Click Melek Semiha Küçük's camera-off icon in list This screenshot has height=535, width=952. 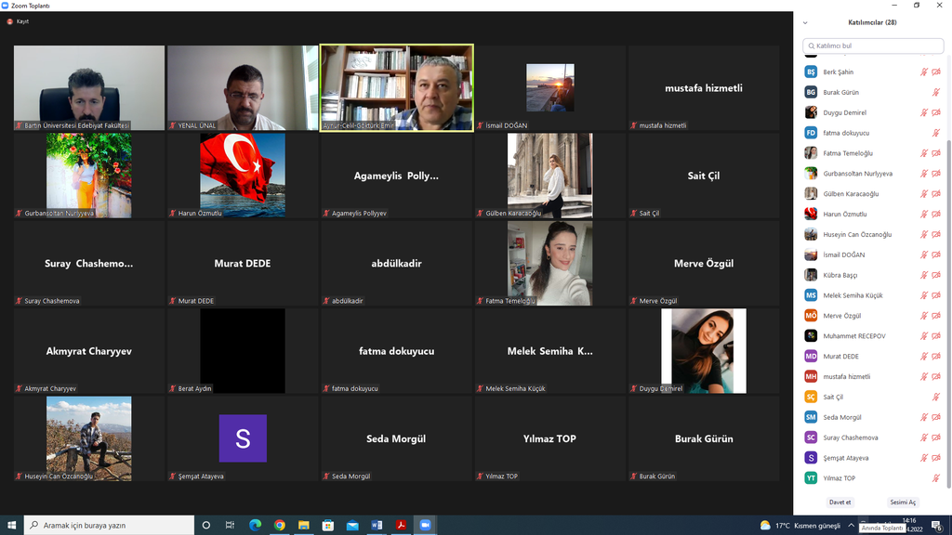[x=936, y=295]
